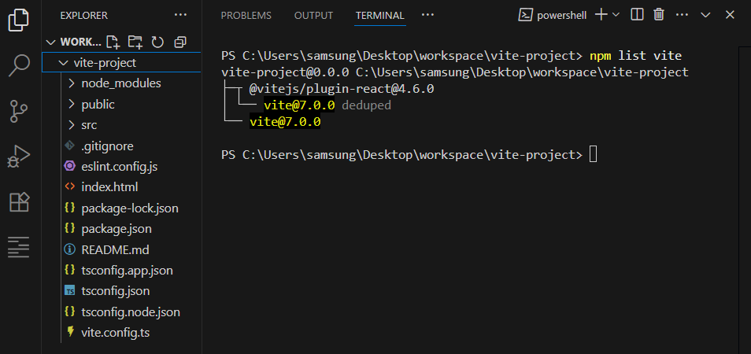
Task: Select the TERMINAL tab
Action: click(x=379, y=16)
